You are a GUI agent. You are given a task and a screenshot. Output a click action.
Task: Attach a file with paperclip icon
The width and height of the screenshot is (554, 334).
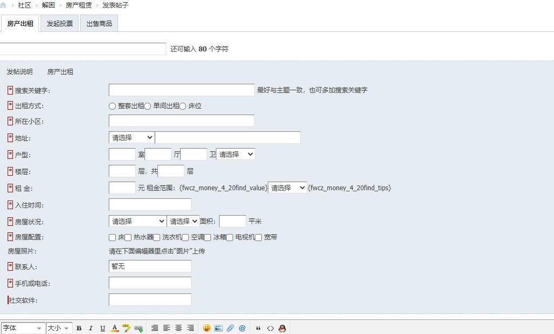click(230, 328)
